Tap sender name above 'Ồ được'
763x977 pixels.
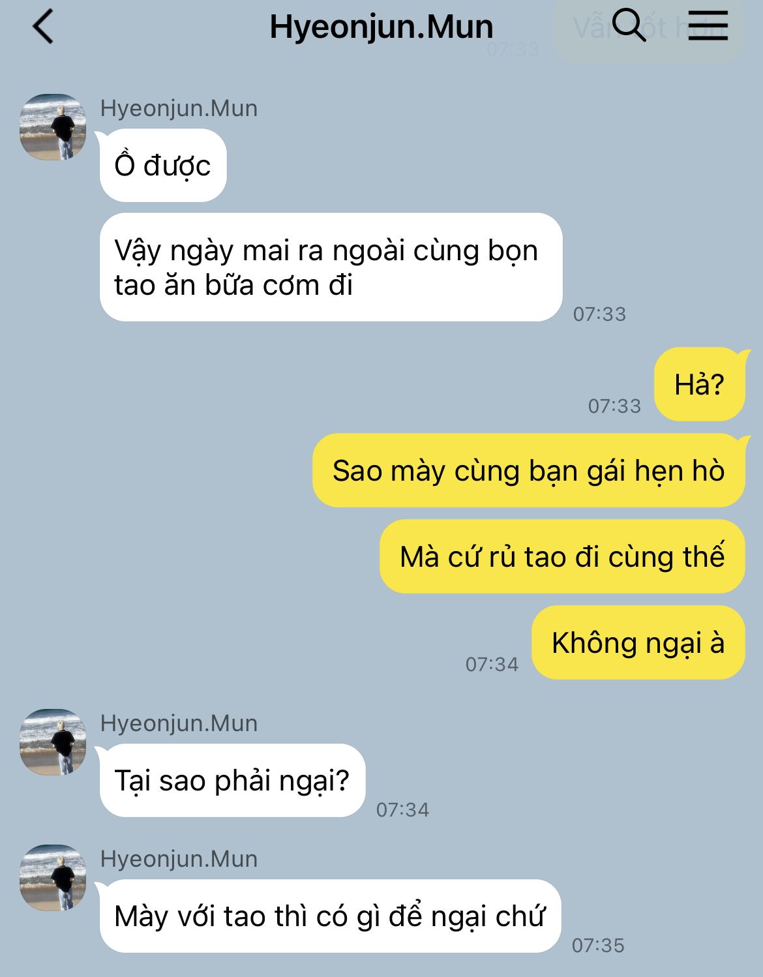(x=179, y=108)
